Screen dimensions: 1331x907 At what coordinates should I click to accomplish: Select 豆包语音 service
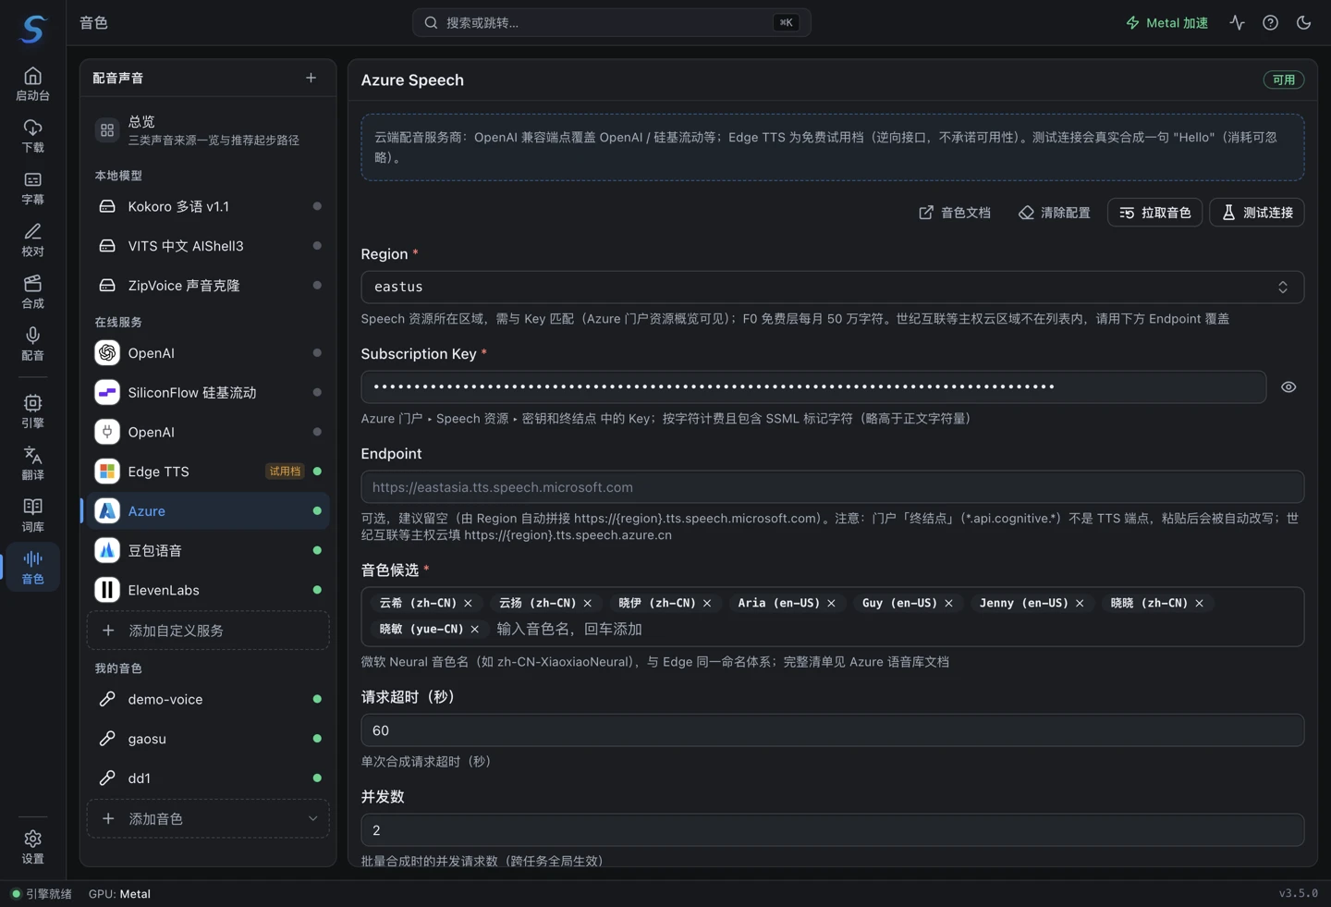pos(208,551)
